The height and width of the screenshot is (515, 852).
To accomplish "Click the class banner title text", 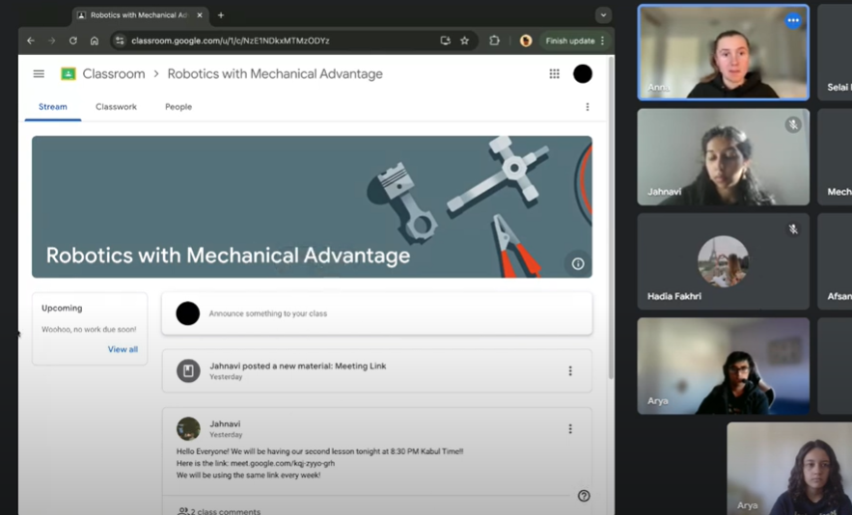I will (x=228, y=256).
